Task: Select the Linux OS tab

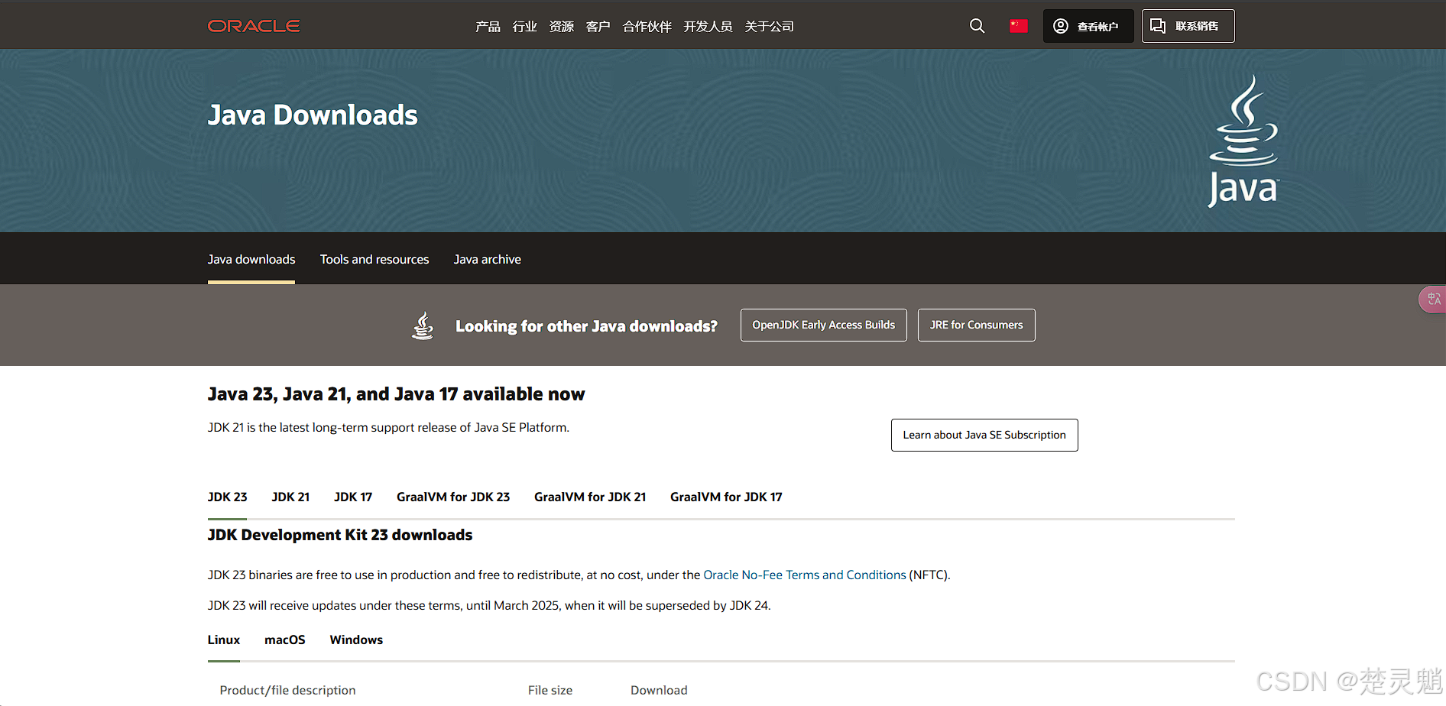Action: pyautogui.click(x=224, y=640)
